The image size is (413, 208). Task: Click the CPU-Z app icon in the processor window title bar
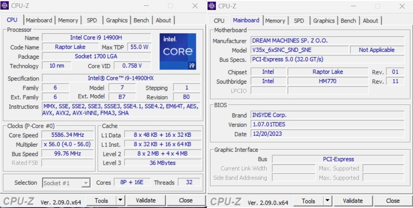pos(5,6)
